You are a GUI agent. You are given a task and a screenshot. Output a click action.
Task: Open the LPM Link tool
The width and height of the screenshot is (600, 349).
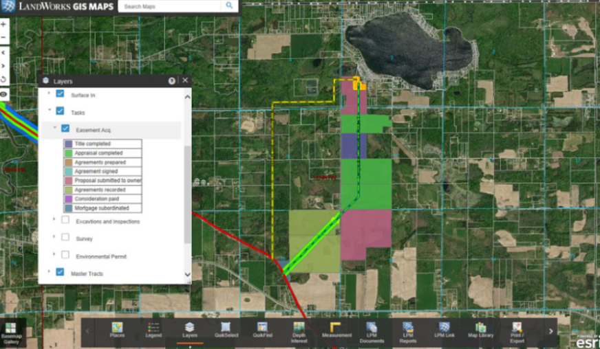[444, 330]
